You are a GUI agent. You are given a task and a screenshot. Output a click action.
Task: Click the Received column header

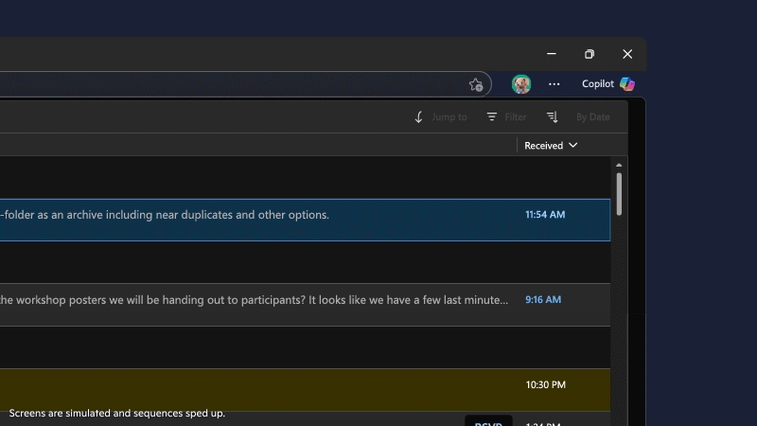click(x=544, y=146)
